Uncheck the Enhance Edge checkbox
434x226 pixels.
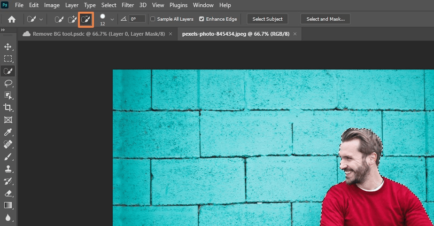[201, 19]
